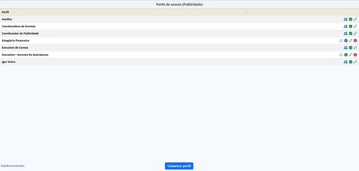Click the green check icon for Igor Vieira
Viewport: 359px width, 171px height.
pyautogui.click(x=351, y=62)
